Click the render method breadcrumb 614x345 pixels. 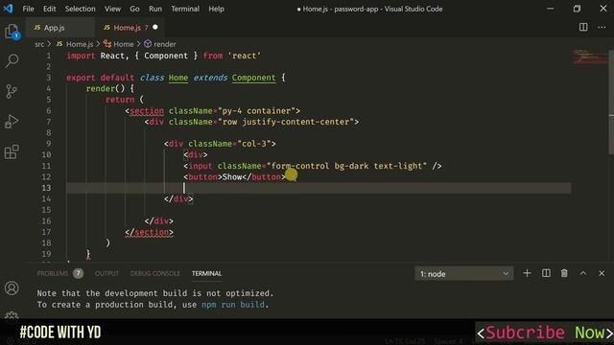tap(160, 44)
